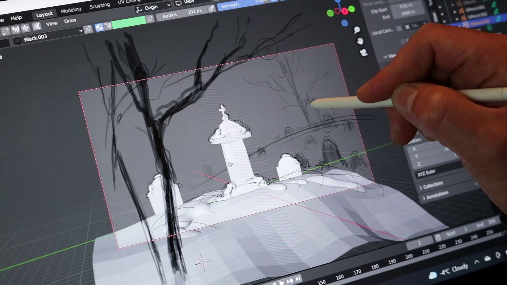Viewport: 507px width, 285px height.
Task: Show hidden system tray icons chevron
Action: pyautogui.click(x=477, y=262)
